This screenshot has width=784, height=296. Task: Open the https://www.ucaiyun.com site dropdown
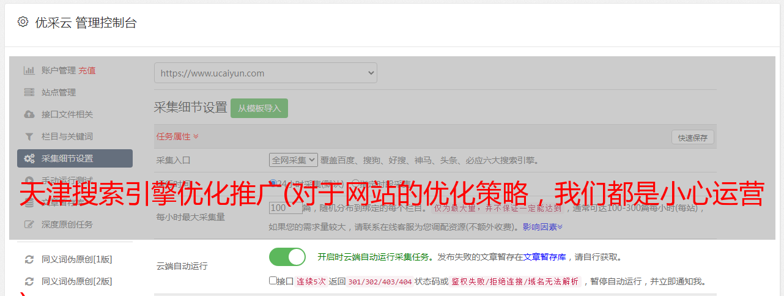point(265,73)
